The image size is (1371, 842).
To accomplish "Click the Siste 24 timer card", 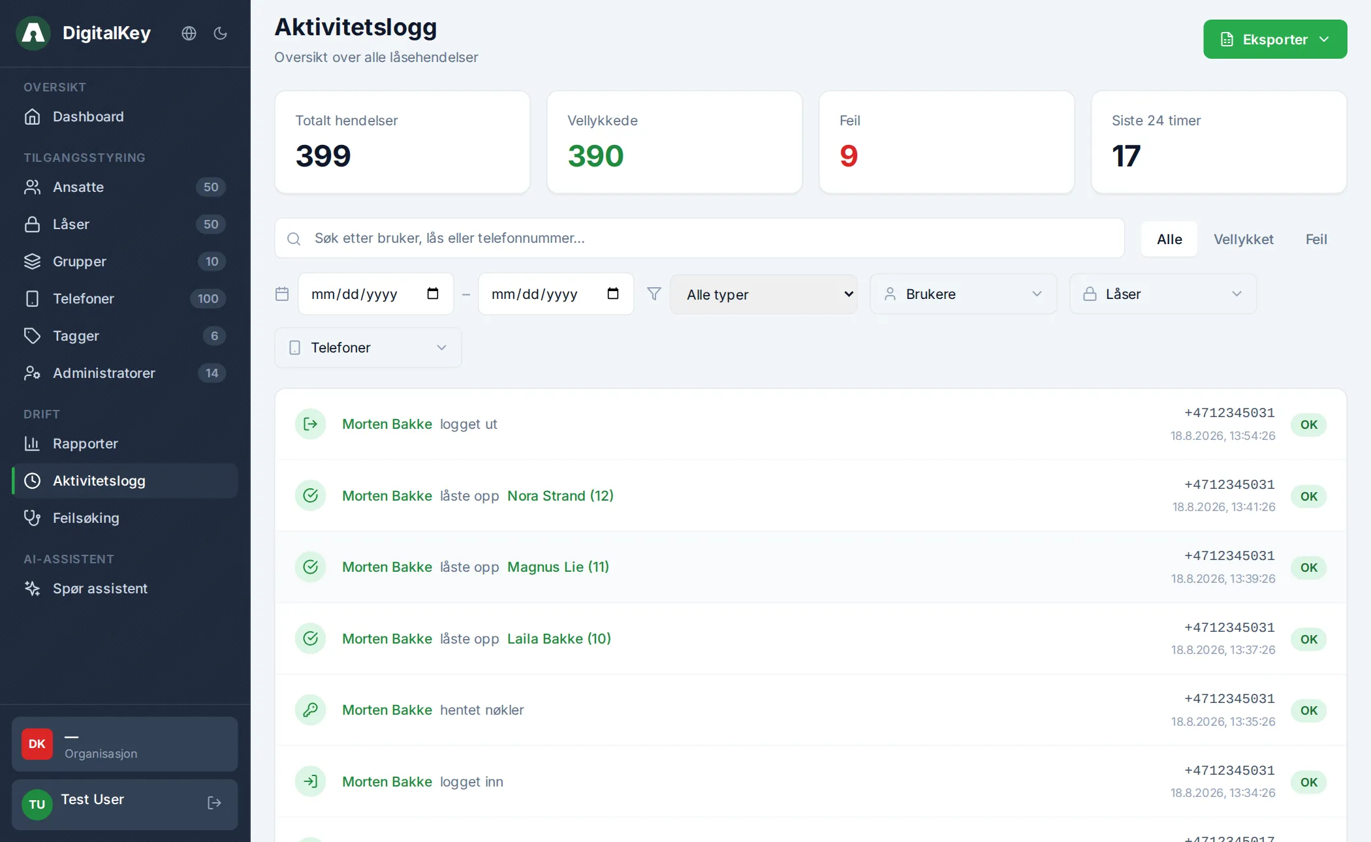I will 1219,142.
